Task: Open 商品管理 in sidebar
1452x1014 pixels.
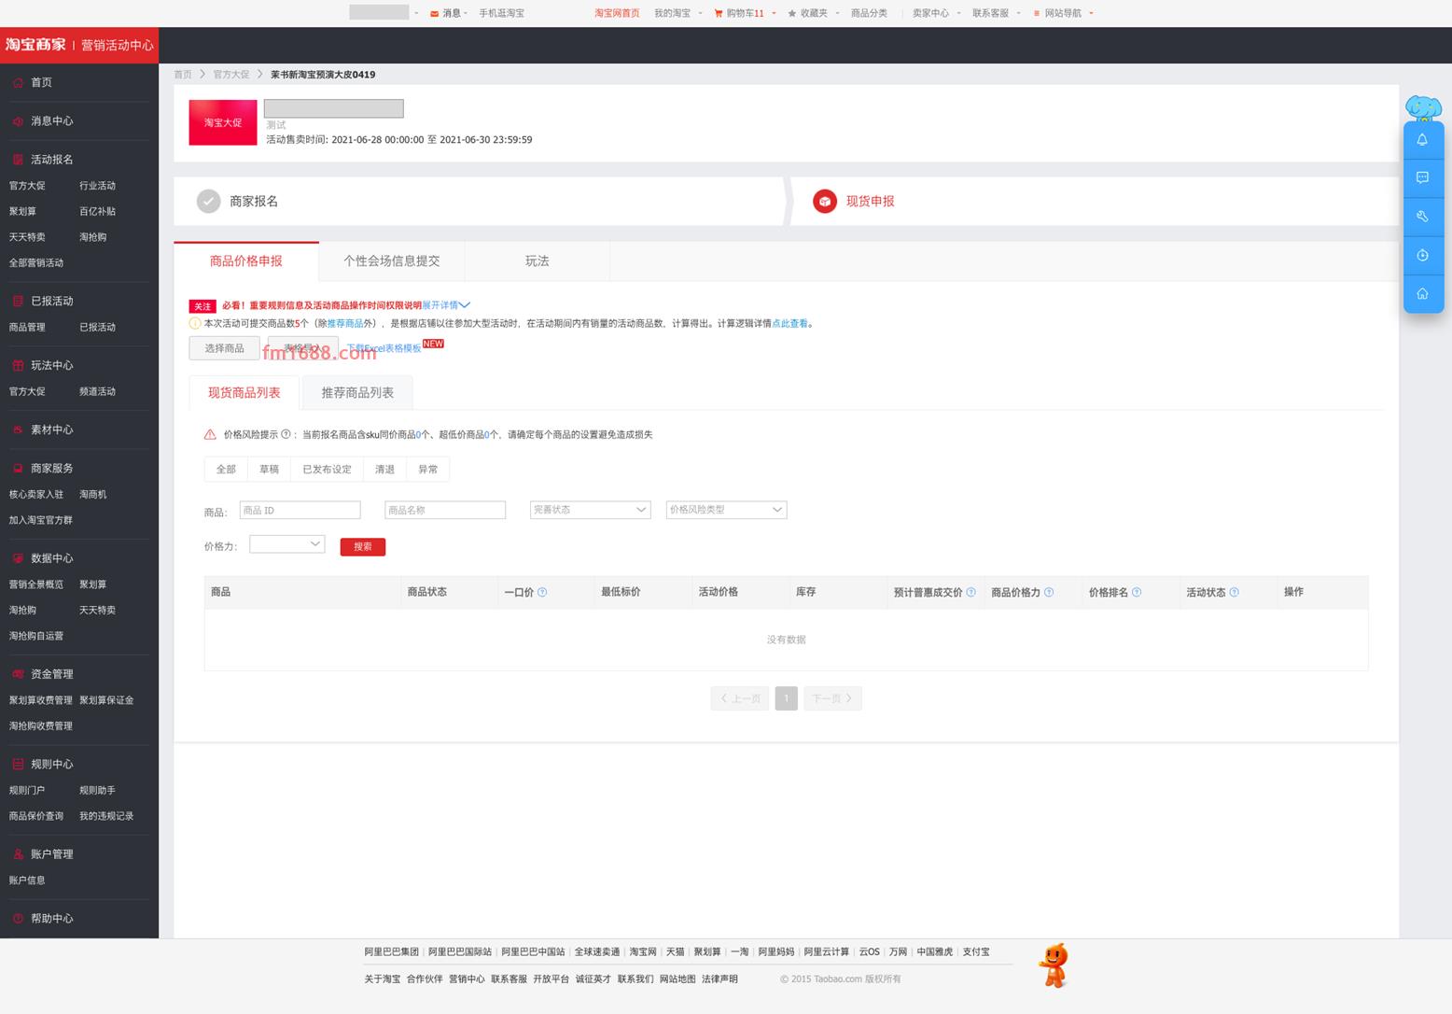Action: click(x=27, y=328)
